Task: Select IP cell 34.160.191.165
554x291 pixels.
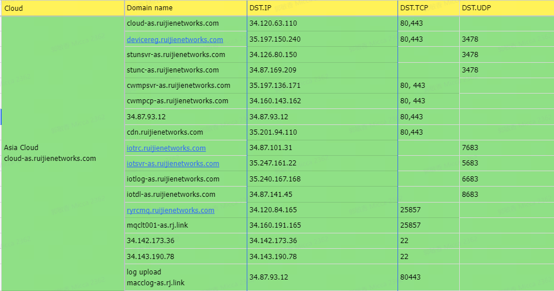Action: 322,225
